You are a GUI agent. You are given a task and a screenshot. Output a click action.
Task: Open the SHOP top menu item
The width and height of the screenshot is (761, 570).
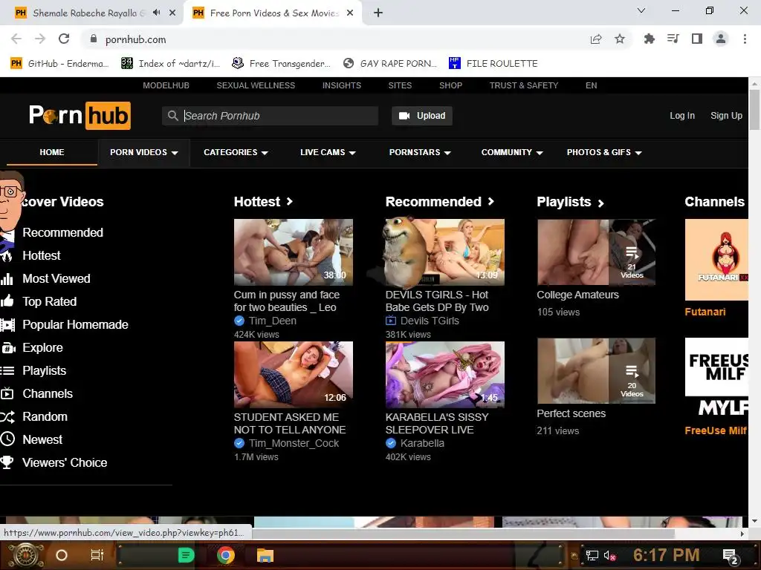click(x=450, y=85)
